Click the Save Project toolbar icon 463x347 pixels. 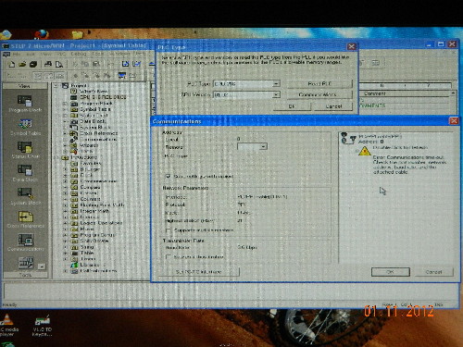point(33,64)
